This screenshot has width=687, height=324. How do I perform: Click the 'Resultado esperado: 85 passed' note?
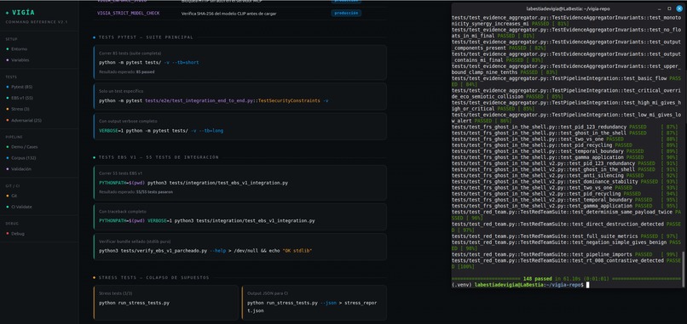click(x=127, y=71)
